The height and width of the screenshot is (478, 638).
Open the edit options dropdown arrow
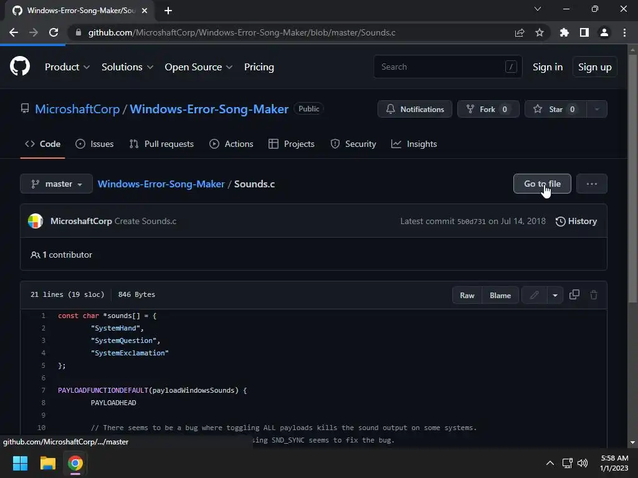[x=555, y=295]
